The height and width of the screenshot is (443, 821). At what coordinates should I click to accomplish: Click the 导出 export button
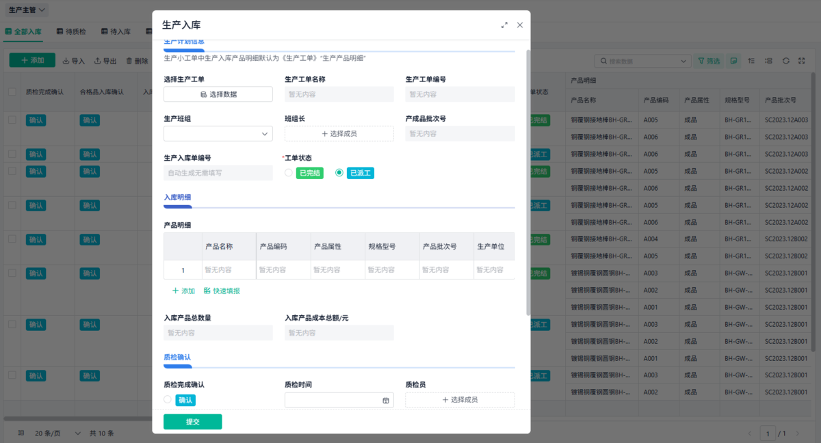point(105,61)
